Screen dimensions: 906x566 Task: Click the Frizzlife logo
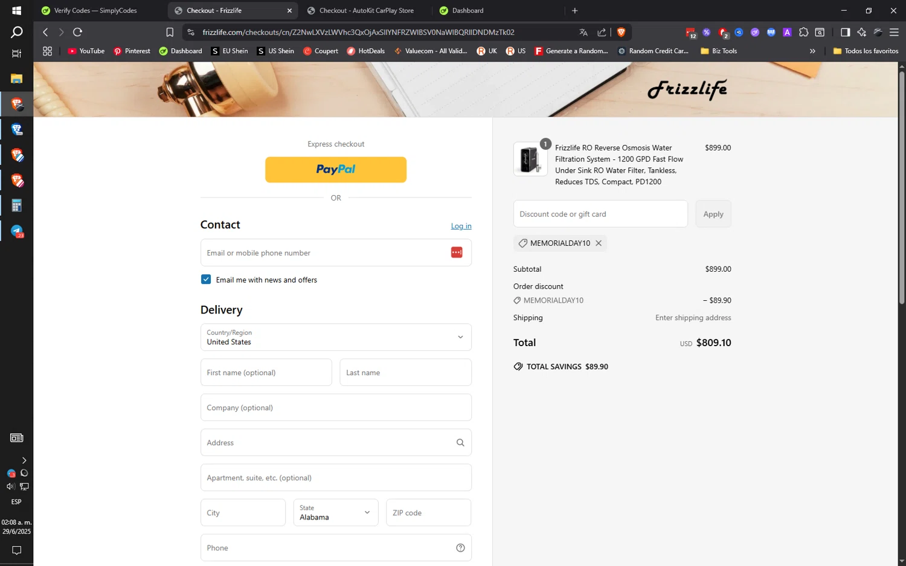coord(687,89)
